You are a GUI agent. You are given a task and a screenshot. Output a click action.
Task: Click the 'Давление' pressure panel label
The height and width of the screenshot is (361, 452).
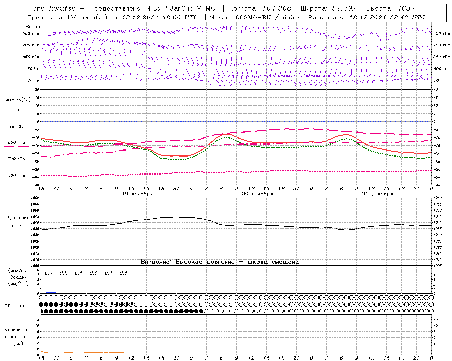18,218
